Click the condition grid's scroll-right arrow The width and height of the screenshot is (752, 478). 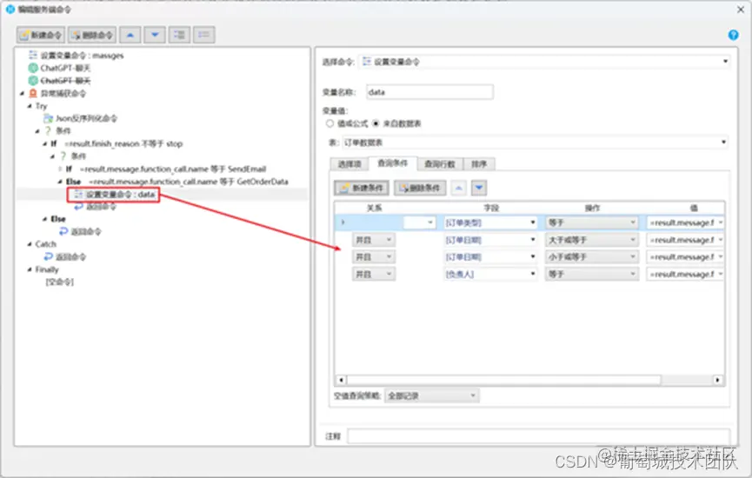pos(717,380)
